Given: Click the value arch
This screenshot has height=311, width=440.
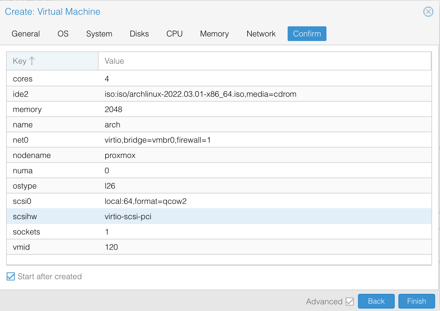Looking at the screenshot, I should [x=112, y=125].
